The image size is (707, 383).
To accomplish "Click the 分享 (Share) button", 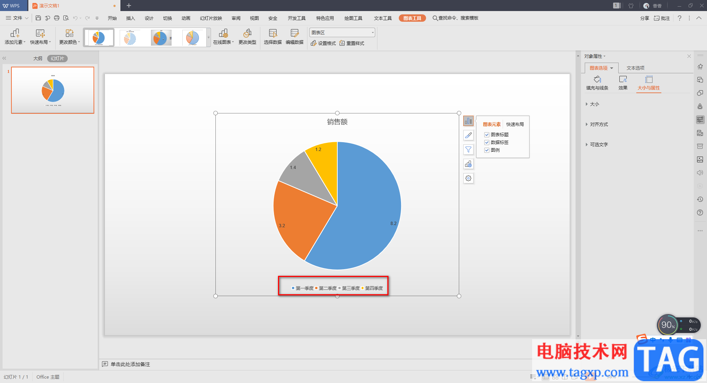I will 644,18.
